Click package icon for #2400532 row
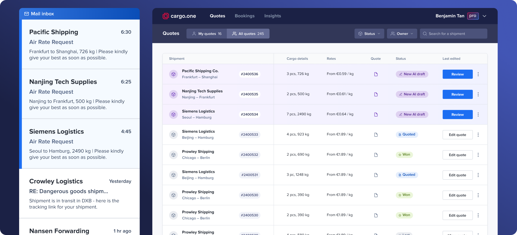This screenshot has width=517, height=235. tap(173, 155)
